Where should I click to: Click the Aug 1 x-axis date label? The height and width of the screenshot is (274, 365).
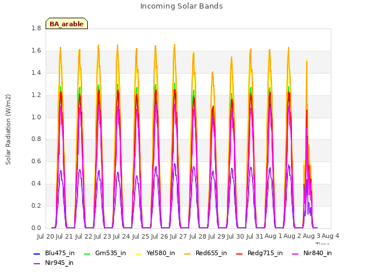[x=273, y=236]
